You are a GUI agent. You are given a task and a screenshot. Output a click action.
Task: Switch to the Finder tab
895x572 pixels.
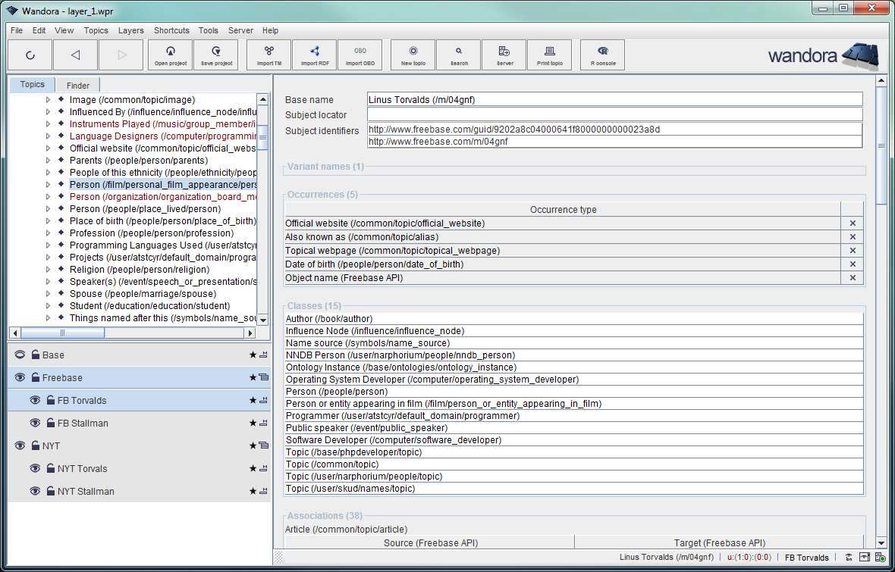77,86
